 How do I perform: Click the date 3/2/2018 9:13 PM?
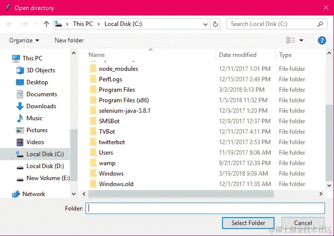[x=241, y=90]
